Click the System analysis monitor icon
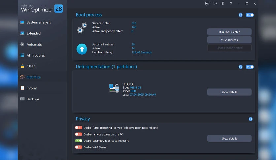 click(x=22, y=22)
